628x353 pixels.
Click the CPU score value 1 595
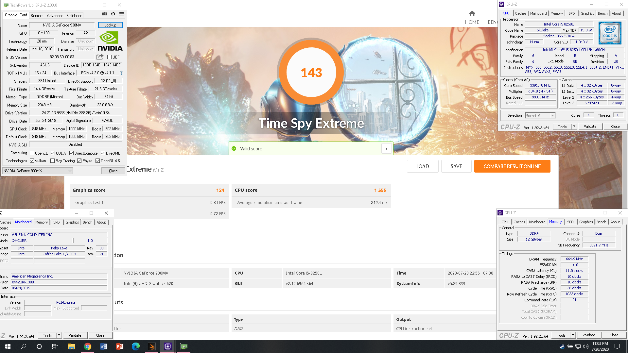coord(380,190)
